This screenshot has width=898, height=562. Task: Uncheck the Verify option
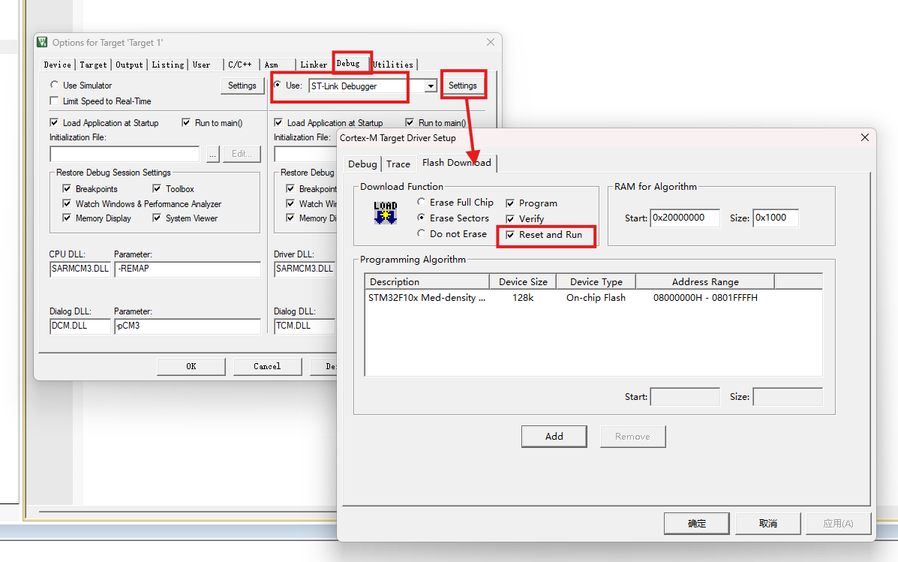(x=511, y=219)
